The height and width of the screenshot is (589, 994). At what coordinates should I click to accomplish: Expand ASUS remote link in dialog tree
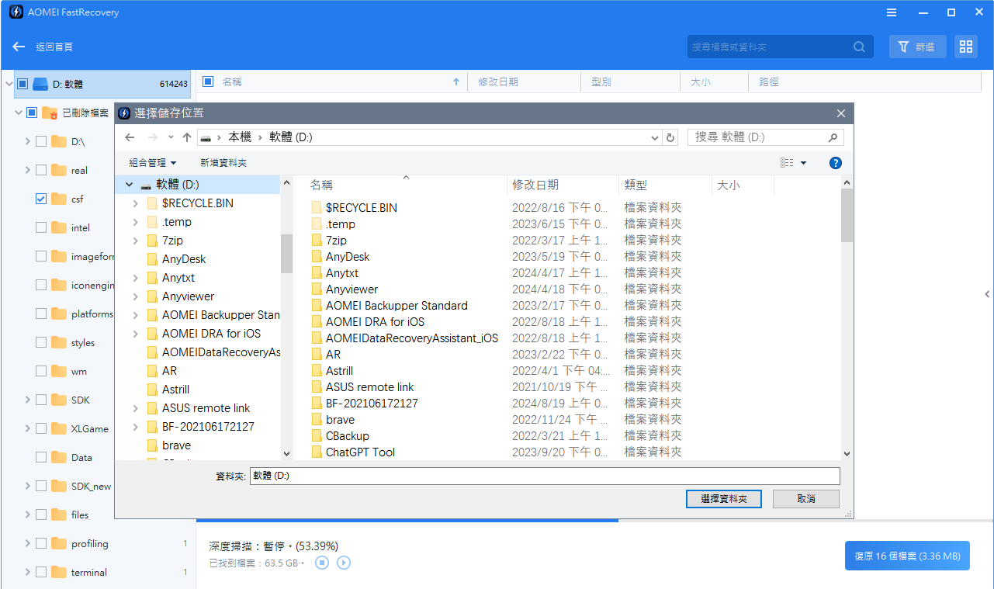136,408
